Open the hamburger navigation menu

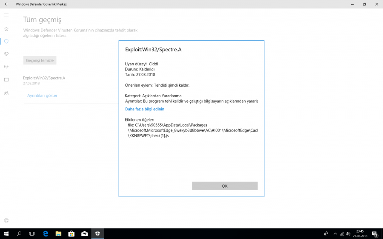click(x=6, y=15)
